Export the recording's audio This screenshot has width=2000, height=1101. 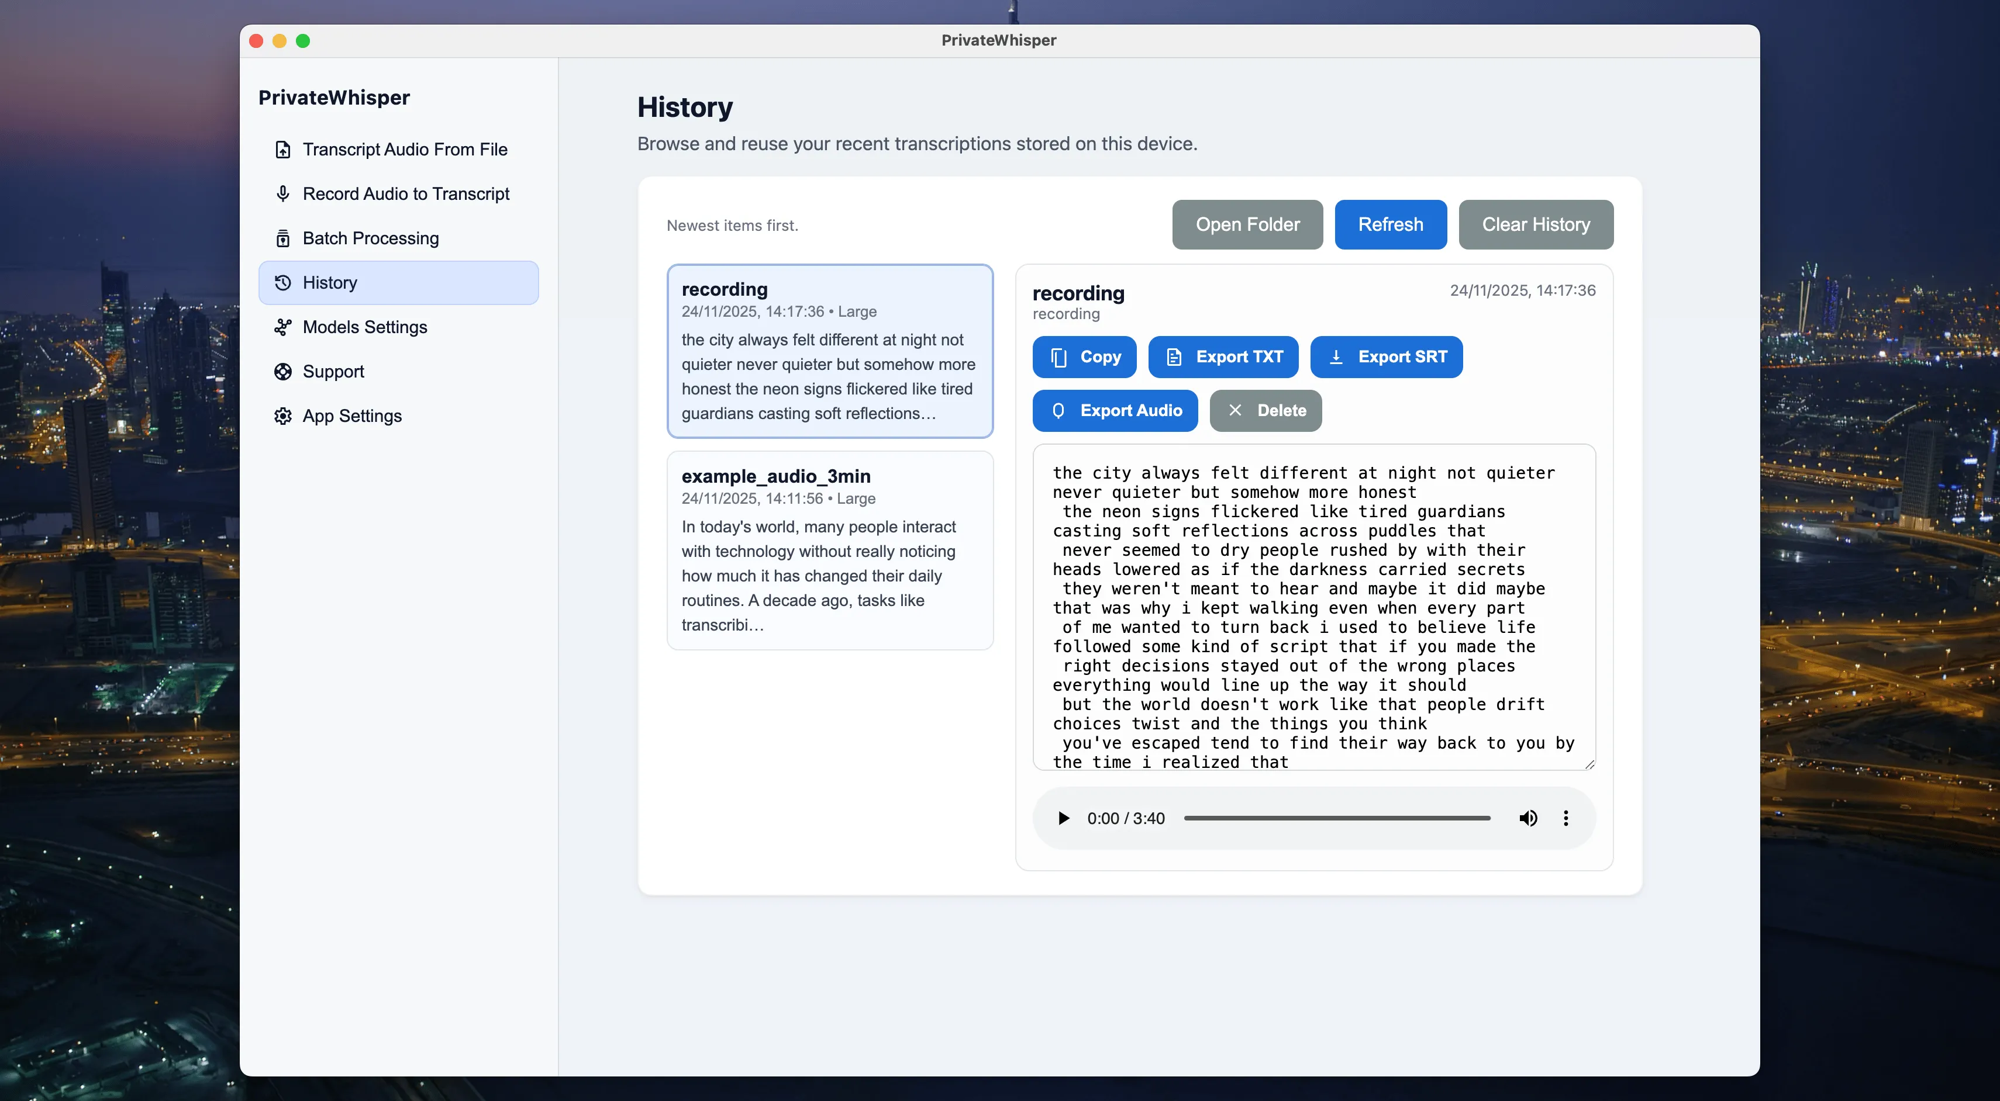pos(1114,410)
